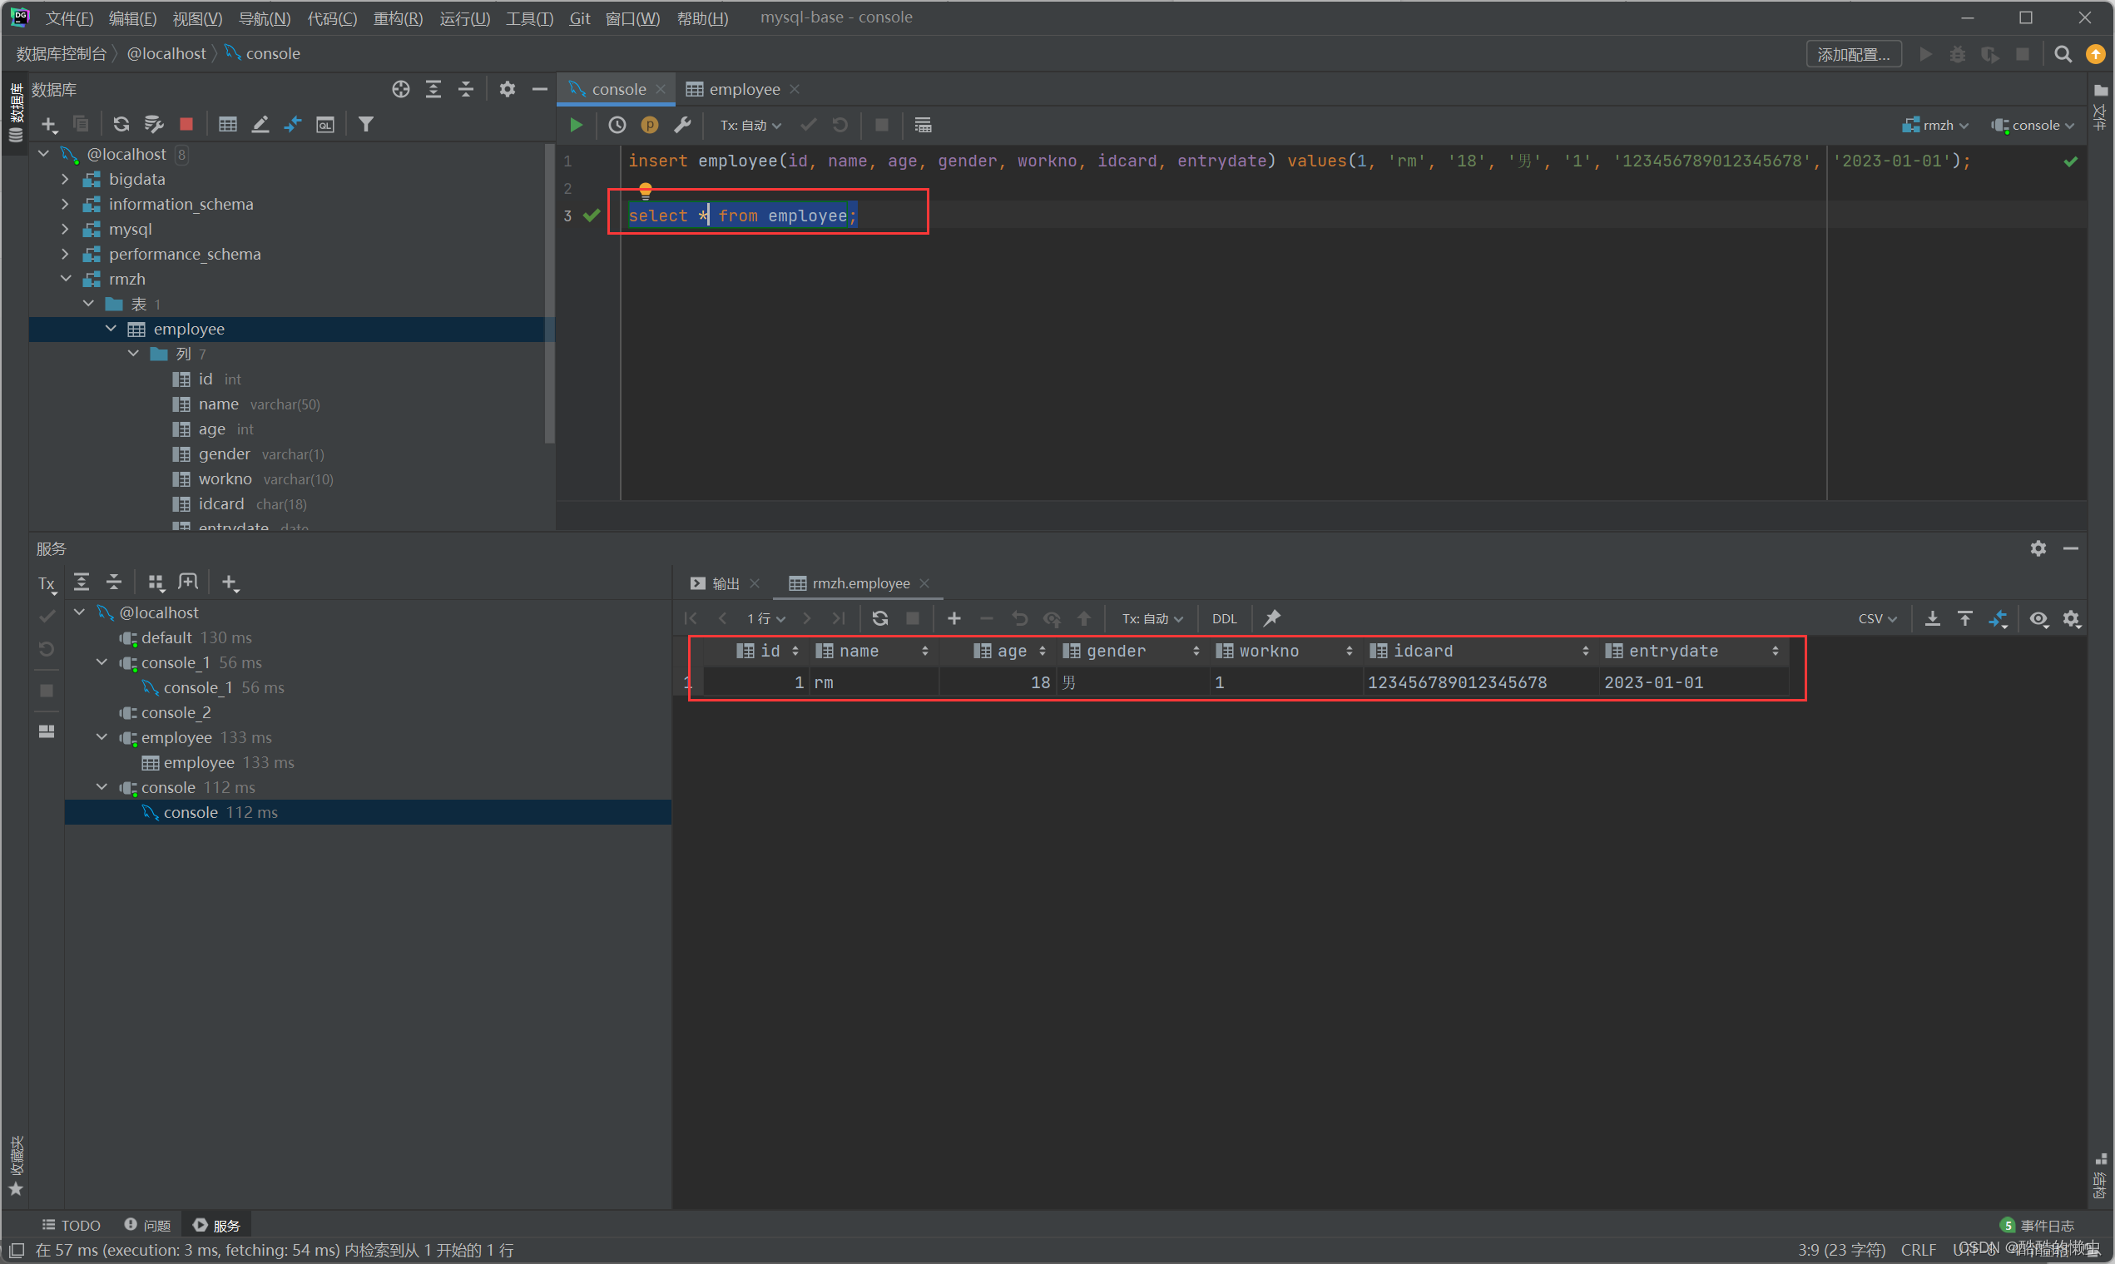Open the wrench settings icon in console toolbar

(x=682, y=125)
